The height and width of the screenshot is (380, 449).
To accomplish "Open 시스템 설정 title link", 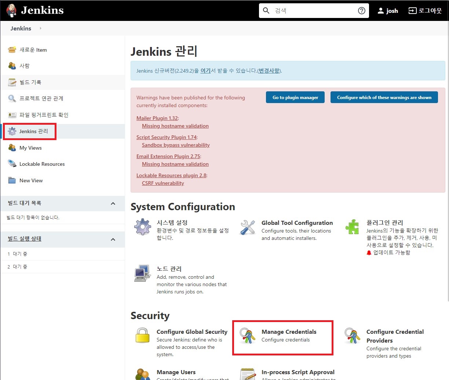I will click(172, 223).
